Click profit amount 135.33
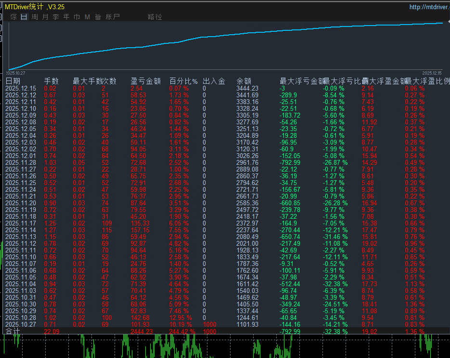The image size is (450, 358). point(140,224)
